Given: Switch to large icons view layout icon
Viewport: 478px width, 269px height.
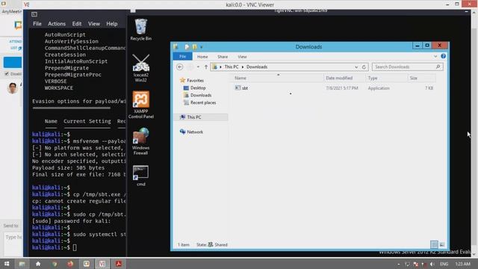Looking at the screenshot, I should coord(442,244).
